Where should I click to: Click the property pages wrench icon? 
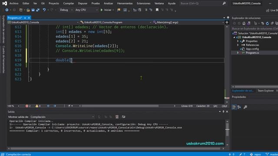pos(245,107)
